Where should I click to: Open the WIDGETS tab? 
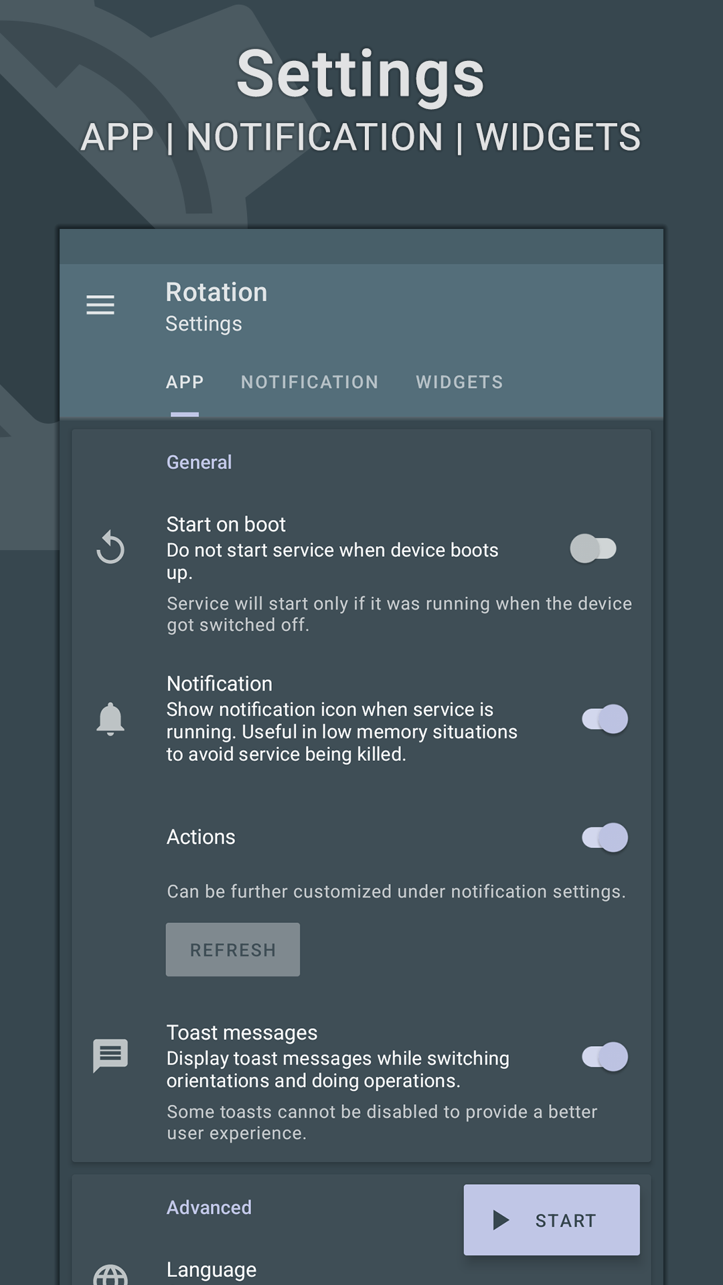459,381
